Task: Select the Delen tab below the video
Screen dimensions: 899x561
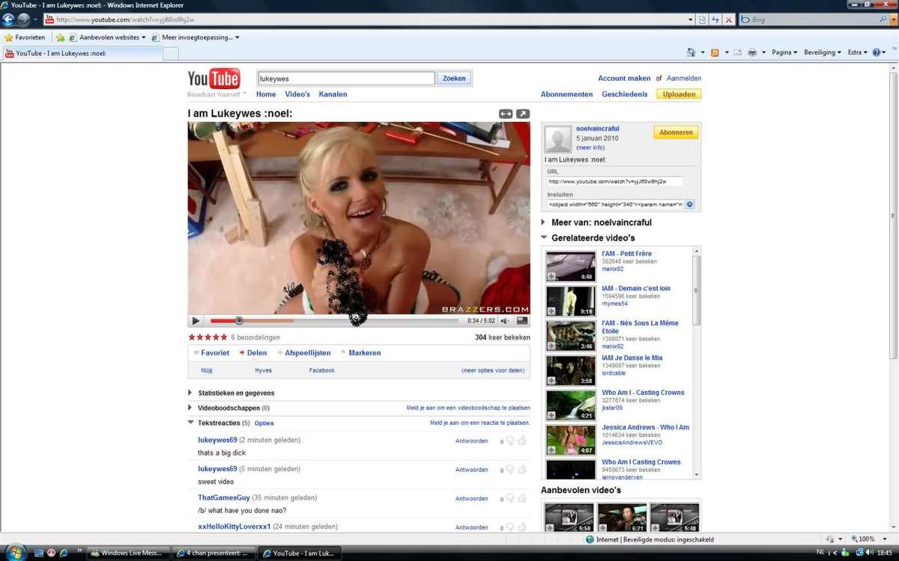Action: coord(256,353)
